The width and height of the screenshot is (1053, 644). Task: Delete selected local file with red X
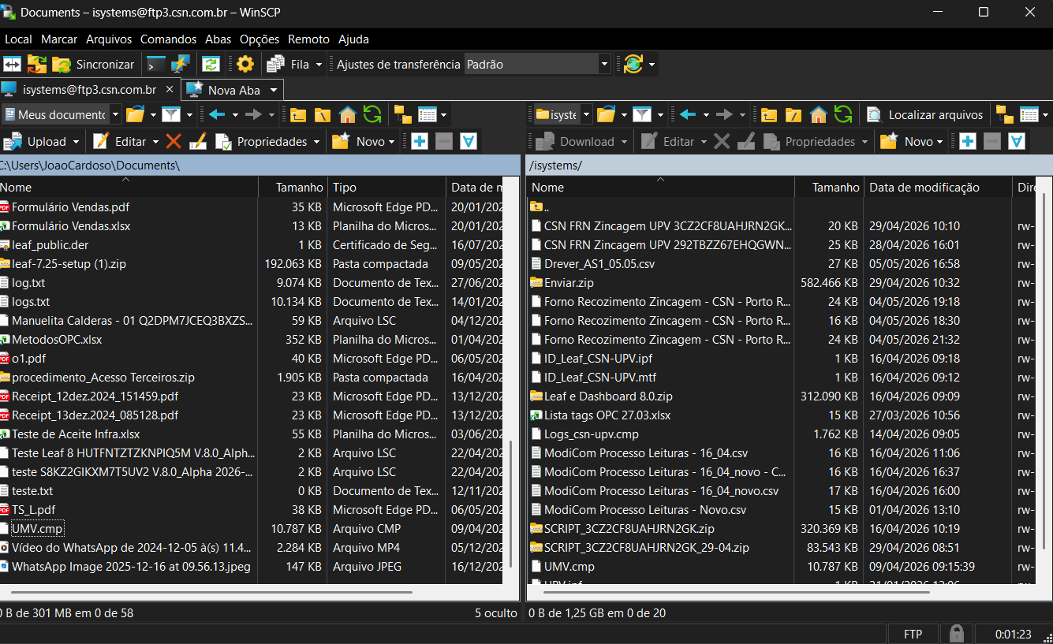(174, 142)
